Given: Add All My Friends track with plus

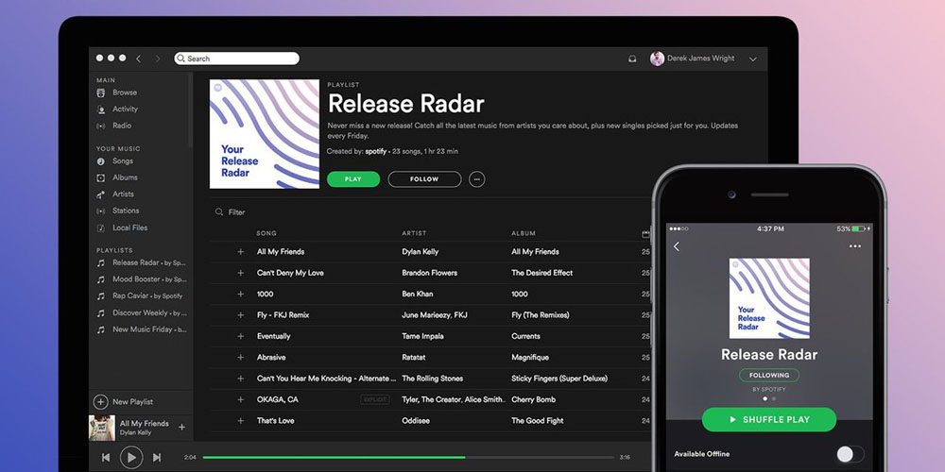Looking at the screenshot, I should tap(240, 252).
